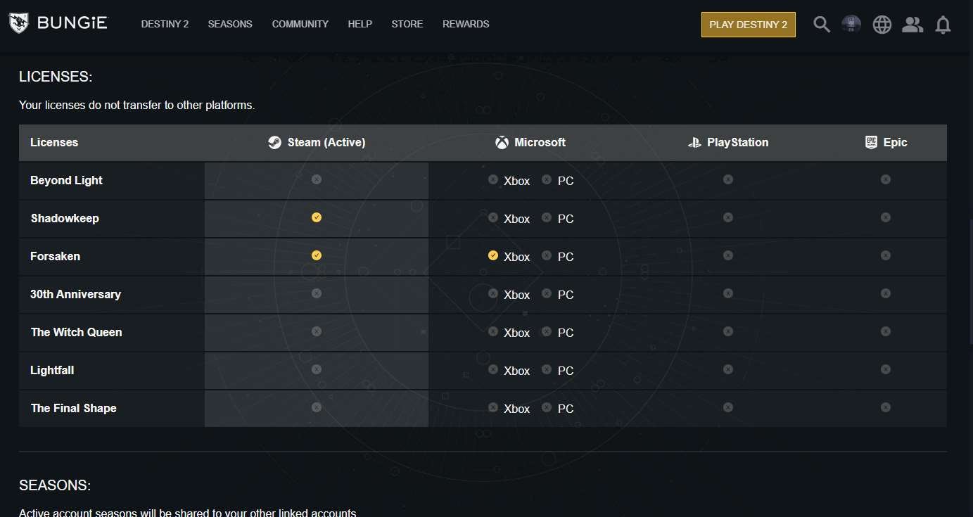Click The Final Shape Steam unowned icon
Screen dimensions: 973x517
[x=317, y=407]
